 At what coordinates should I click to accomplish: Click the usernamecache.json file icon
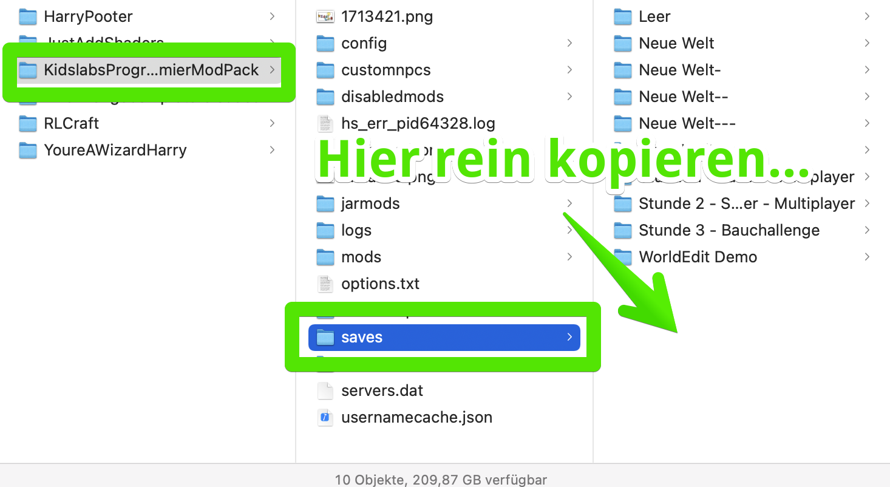[x=325, y=417]
